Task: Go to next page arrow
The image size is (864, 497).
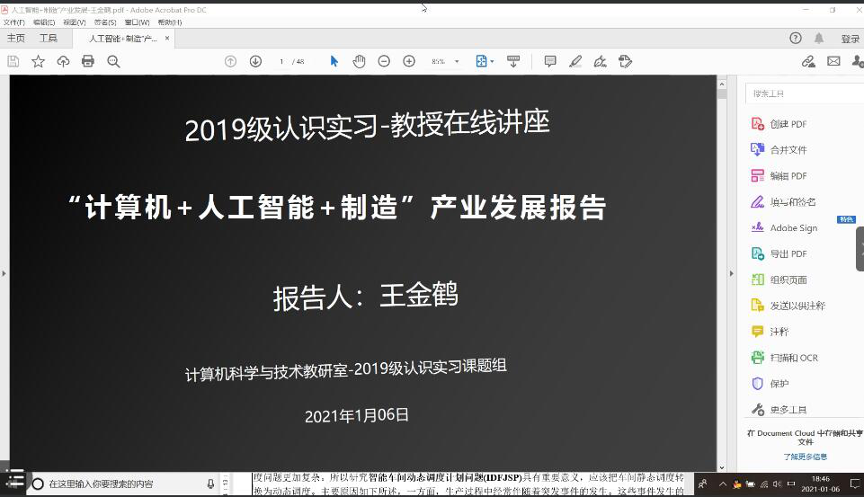Action: click(x=255, y=61)
